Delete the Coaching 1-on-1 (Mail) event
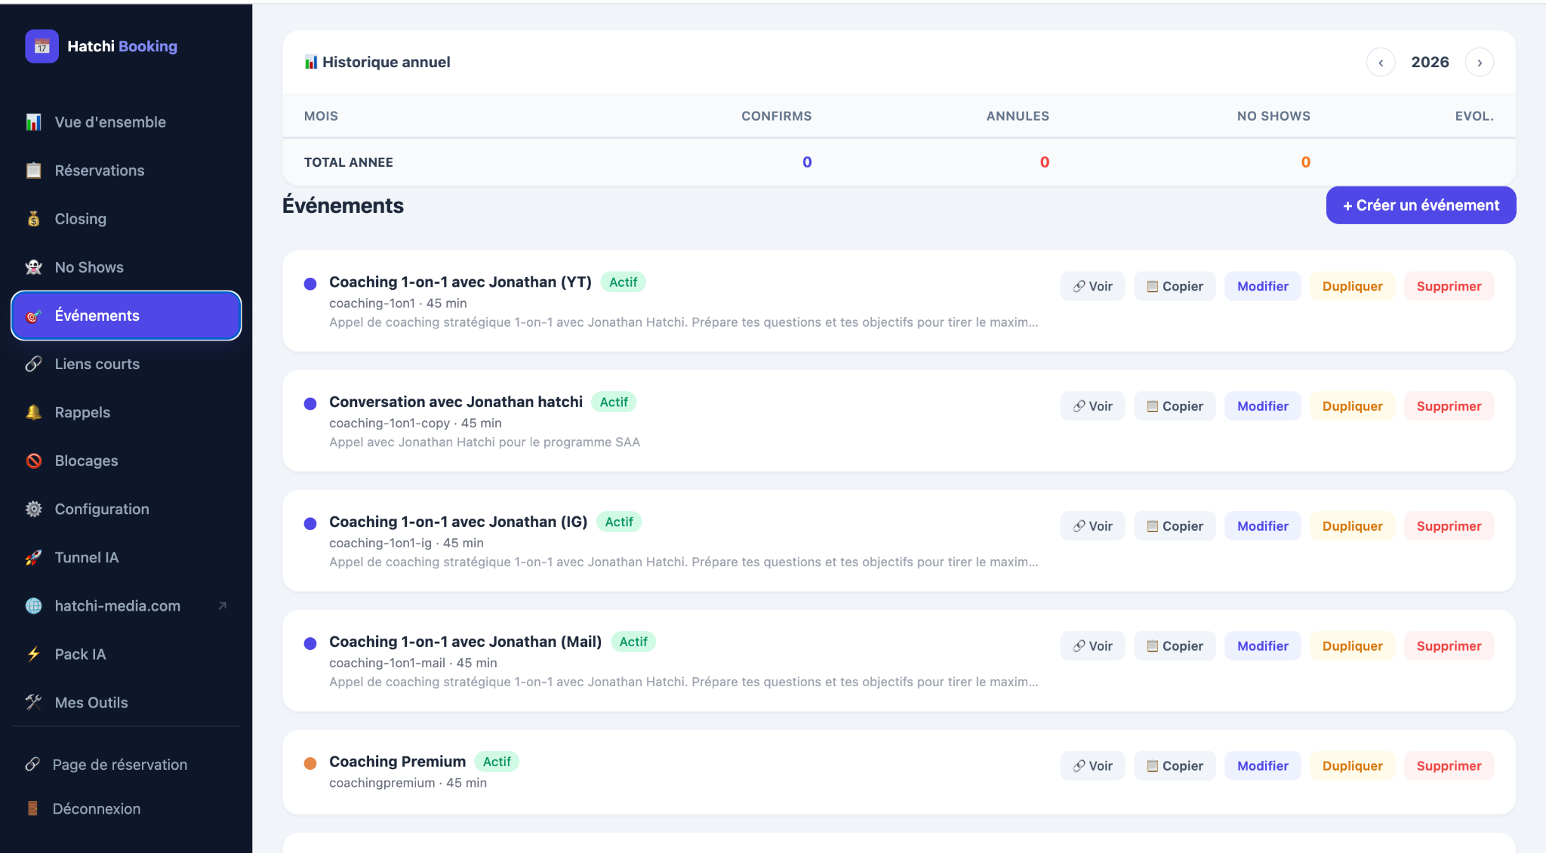This screenshot has width=1546, height=853. [x=1449, y=646]
